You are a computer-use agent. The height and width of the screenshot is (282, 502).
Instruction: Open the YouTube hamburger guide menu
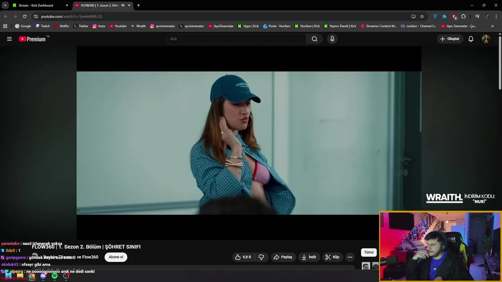click(9, 39)
